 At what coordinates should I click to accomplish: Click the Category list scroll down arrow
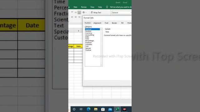tap(101, 65)
